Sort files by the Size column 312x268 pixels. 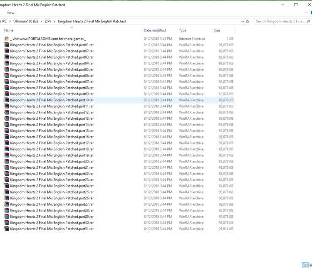[x=217, y=30]
